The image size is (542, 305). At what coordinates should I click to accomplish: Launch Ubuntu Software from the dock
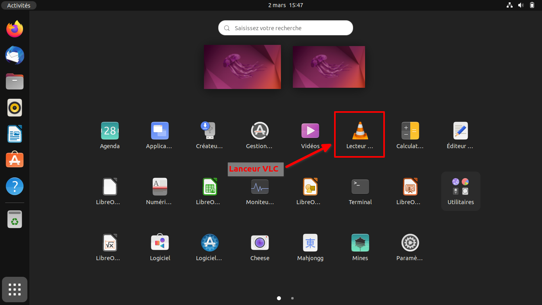pyautogui.click(x=14, y=160)
